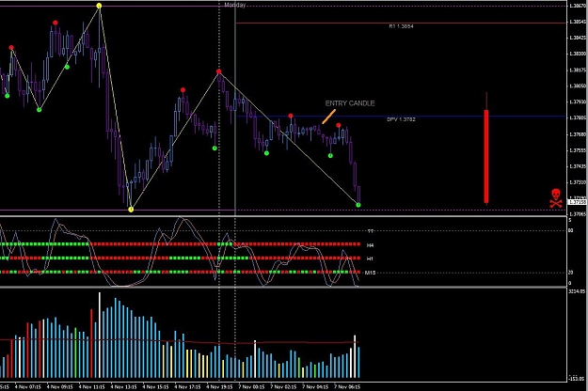The height and width of the screenshot is (391, 588).
Task: Click the highlighted current price tag 1.37158
Action: pos(578,202)
